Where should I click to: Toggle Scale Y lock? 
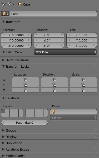click(x=83, y=85)
